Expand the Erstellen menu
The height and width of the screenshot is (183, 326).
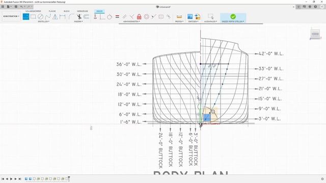(43, 21)
